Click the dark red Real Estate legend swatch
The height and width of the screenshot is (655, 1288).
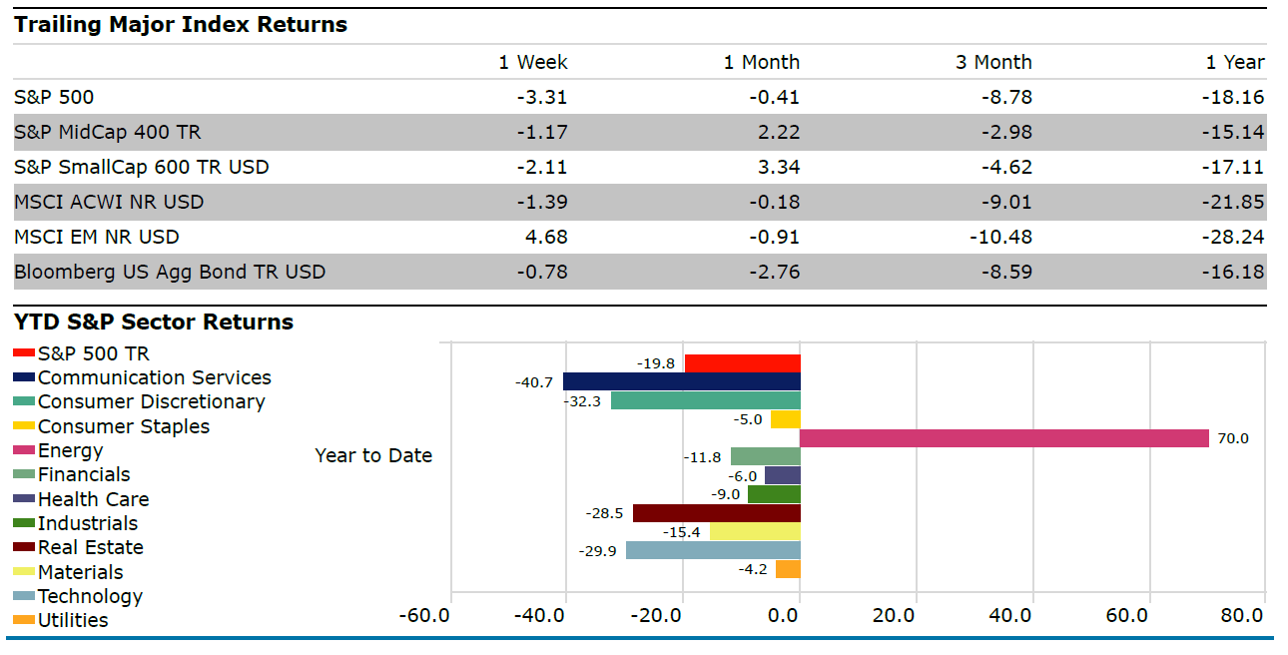click(24, 547)
